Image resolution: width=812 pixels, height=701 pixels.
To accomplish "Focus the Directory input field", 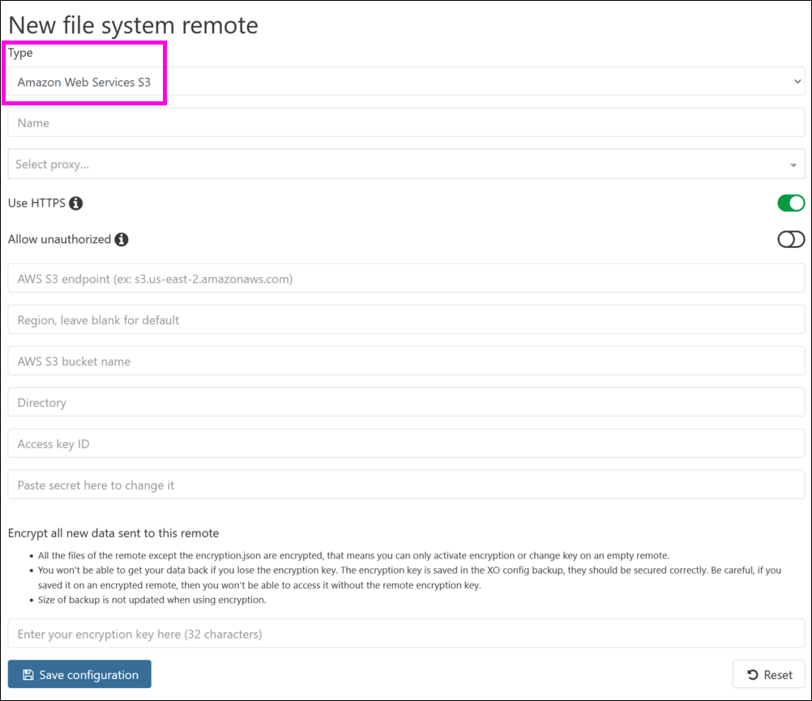I will click(x=406, y=402).
